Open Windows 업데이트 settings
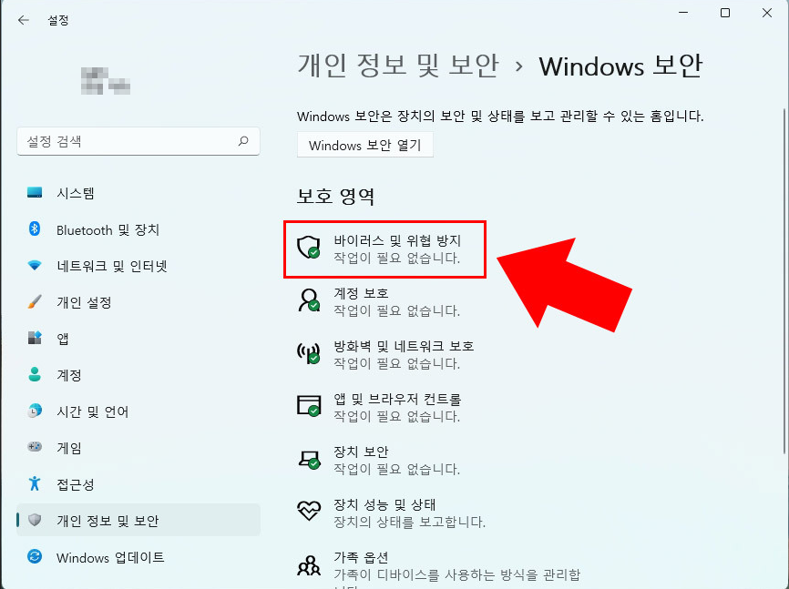Viewport: 789px width, 589px height. (x=138, y=557)
